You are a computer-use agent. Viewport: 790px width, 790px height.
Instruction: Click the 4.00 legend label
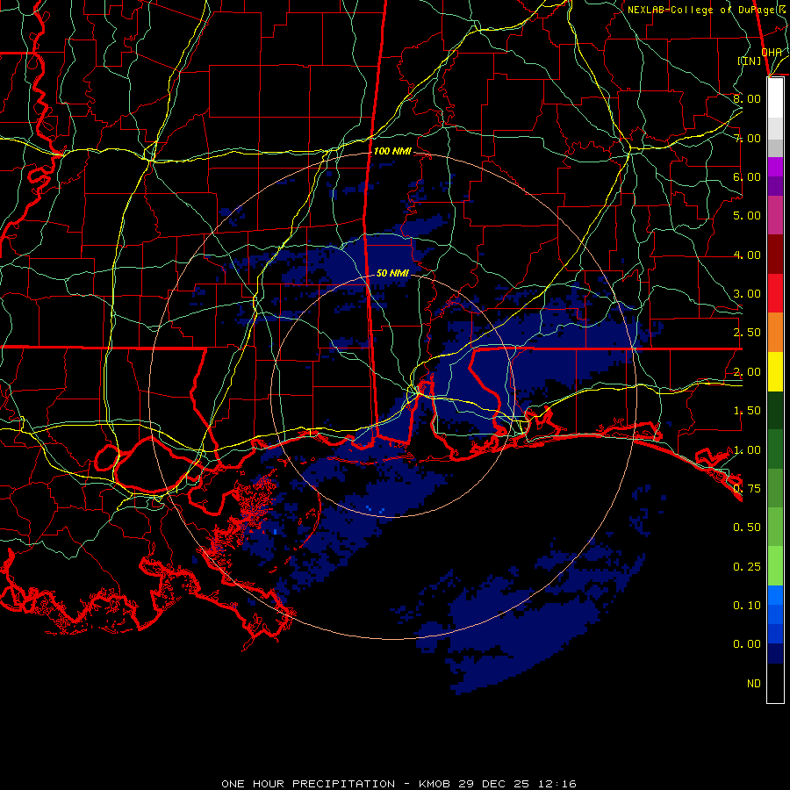747,255
